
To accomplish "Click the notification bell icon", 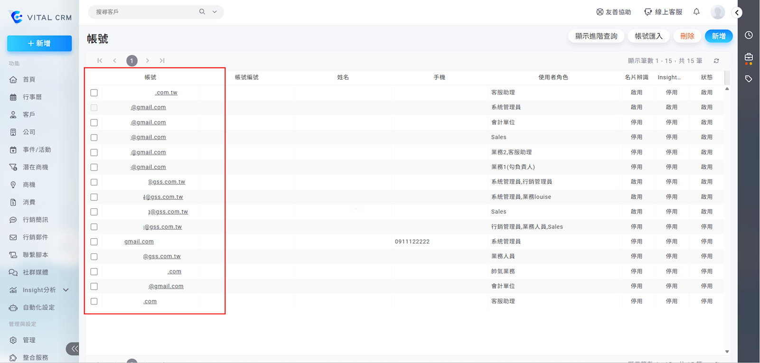I will (x=696, y=12).
